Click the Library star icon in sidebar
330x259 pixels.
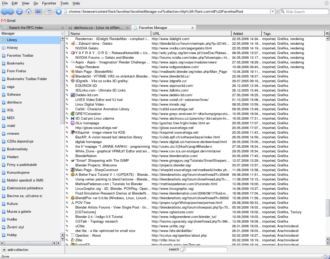tap(4, 40)
